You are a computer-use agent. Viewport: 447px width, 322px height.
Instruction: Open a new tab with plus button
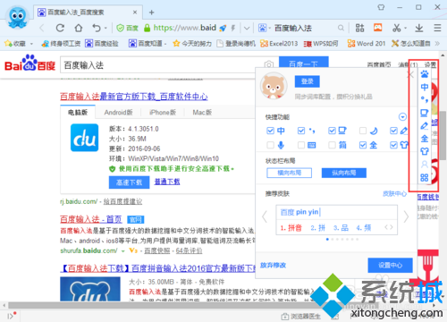tap(151, 13)
